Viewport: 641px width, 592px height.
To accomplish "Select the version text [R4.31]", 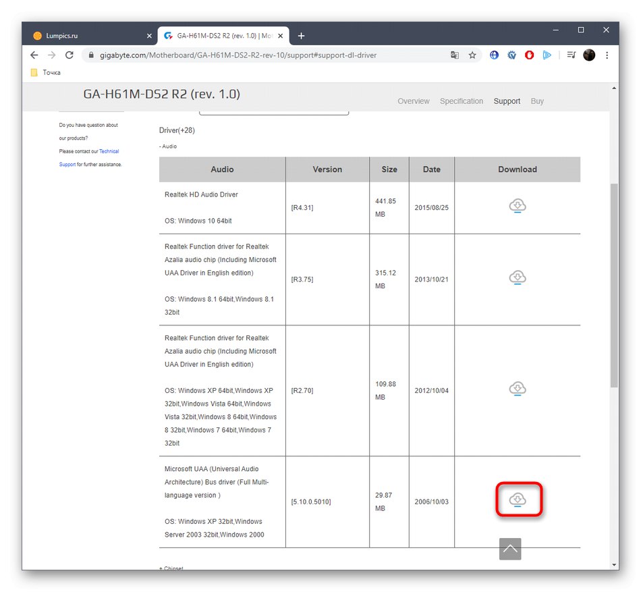I will [302, 208].
